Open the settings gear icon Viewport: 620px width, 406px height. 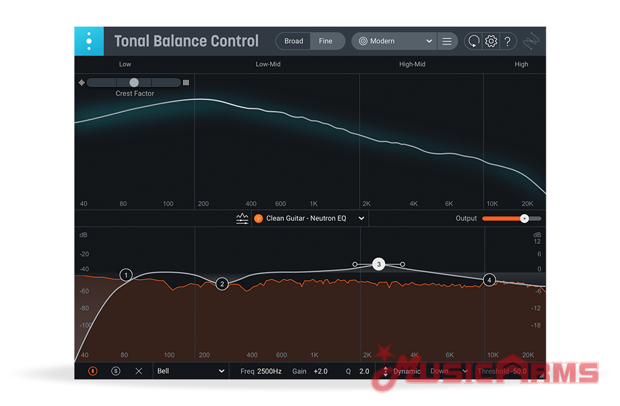[x=491, y=41]
